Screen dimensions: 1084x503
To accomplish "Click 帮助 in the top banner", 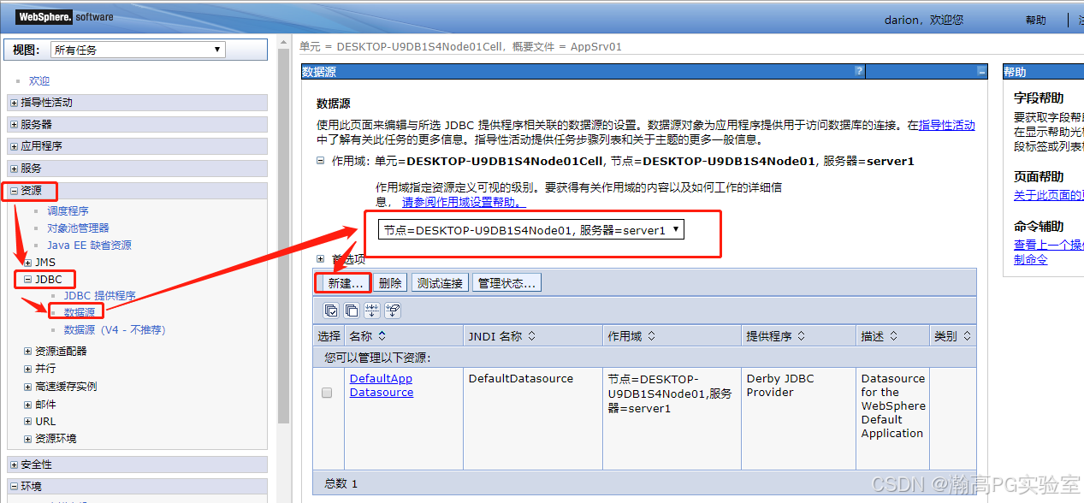I will [1035, 20].
